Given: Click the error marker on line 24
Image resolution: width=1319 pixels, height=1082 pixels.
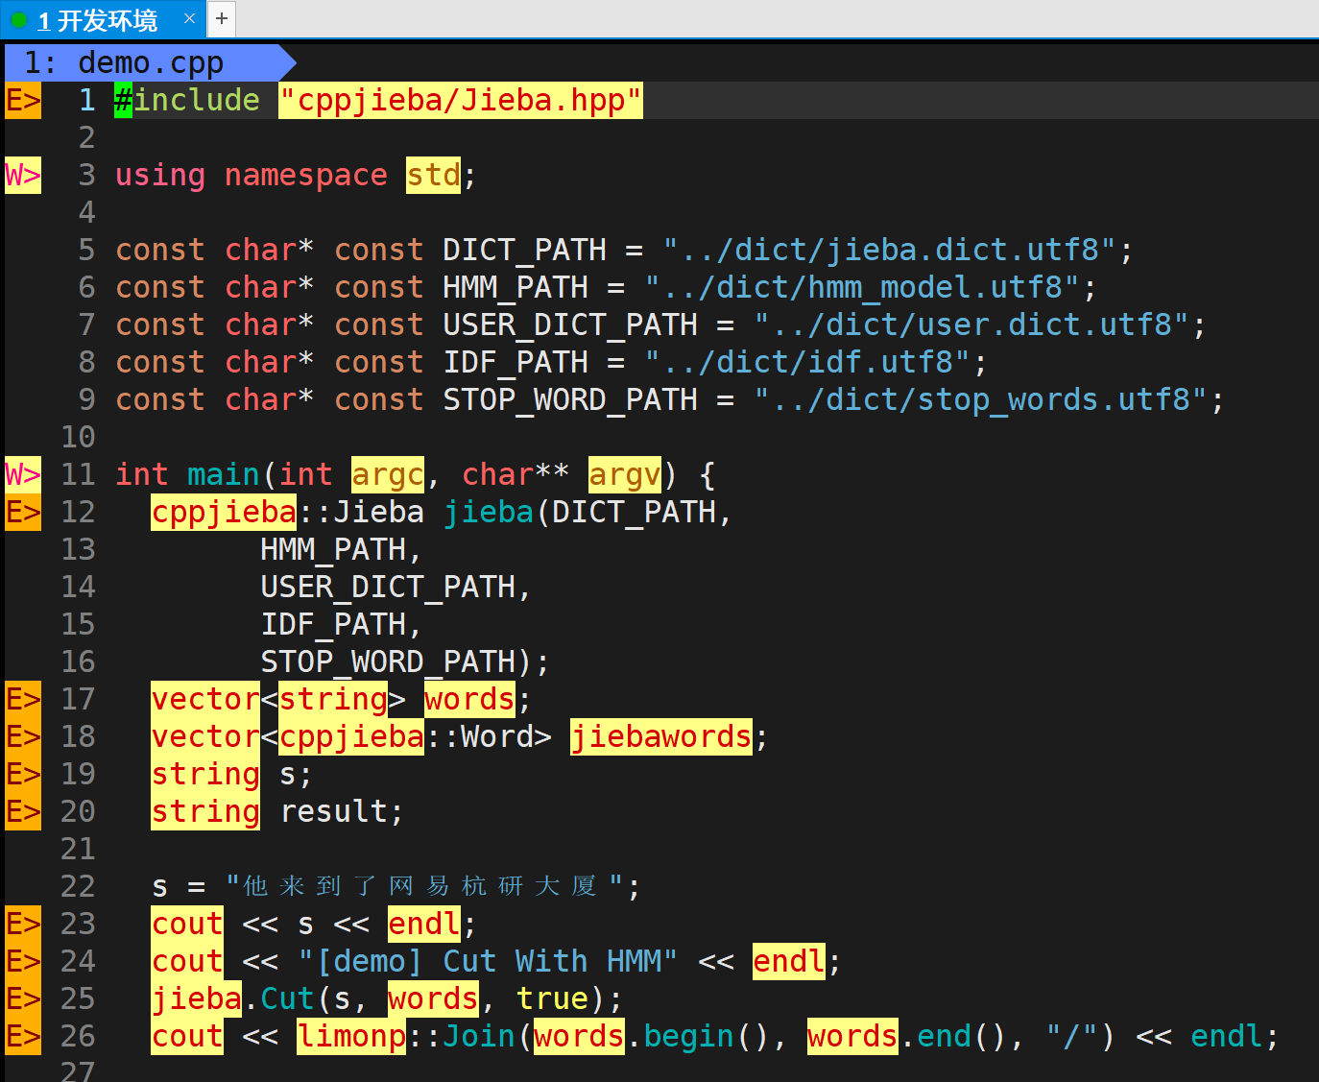Looking at the screenshot, I should point(23,961).
